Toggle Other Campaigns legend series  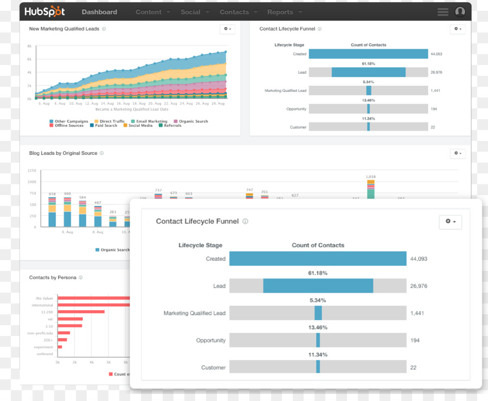pos(69,121)
